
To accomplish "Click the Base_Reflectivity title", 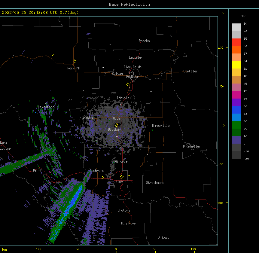I will pos(129,5).
